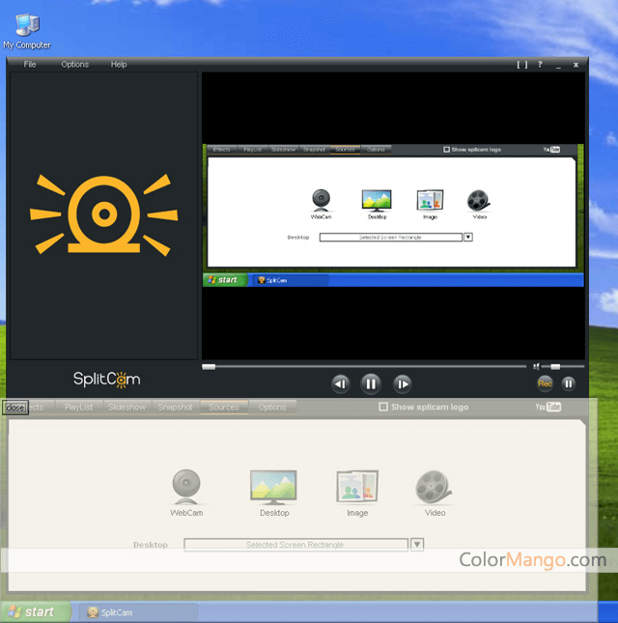Expand the Desktop source dropdown arrow

click(x=417, y=545)
